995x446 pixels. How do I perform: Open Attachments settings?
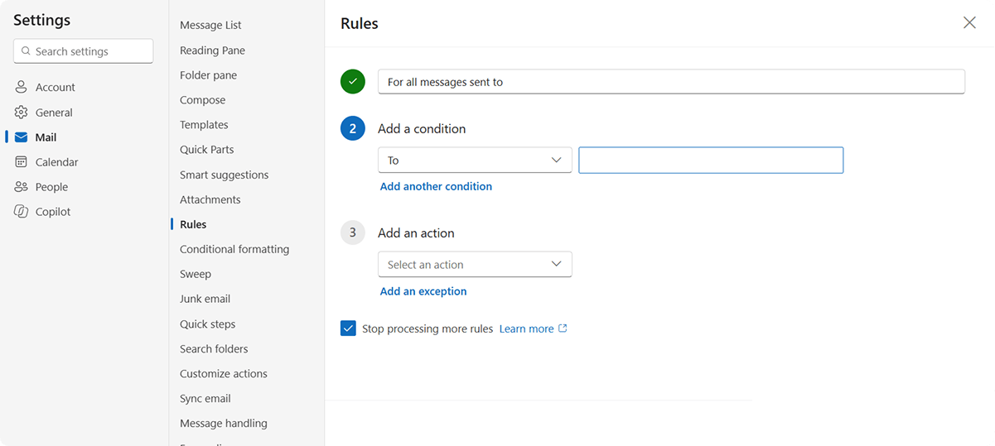[x=210, y=199]
